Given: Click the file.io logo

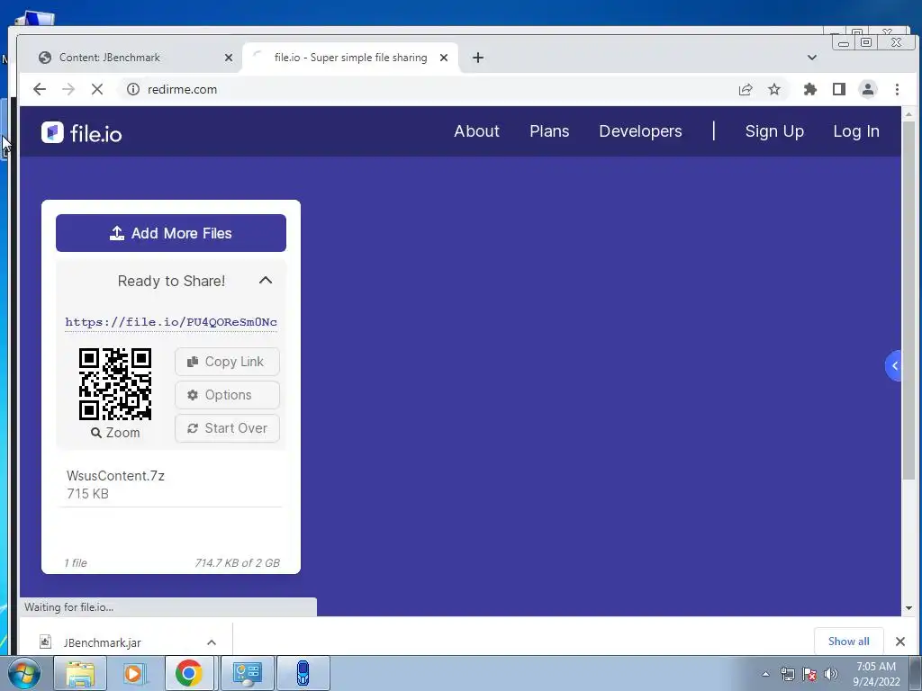Looking at the screenshot, I should [x=82, y=133].
